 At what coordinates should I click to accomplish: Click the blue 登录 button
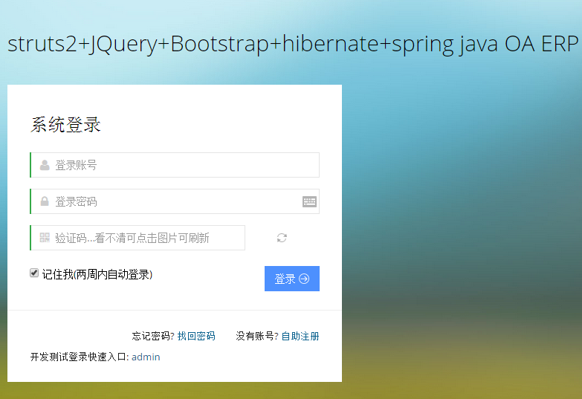pyautogui.click(x=291, y=279)
